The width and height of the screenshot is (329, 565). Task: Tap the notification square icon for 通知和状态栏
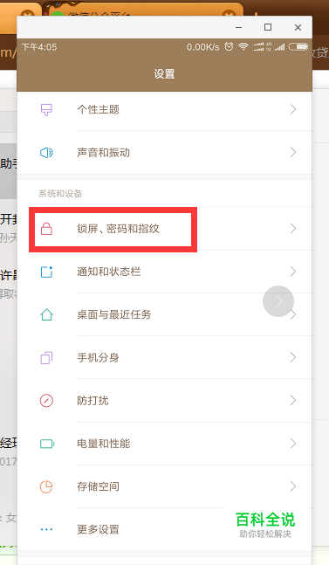click(46, 272)
